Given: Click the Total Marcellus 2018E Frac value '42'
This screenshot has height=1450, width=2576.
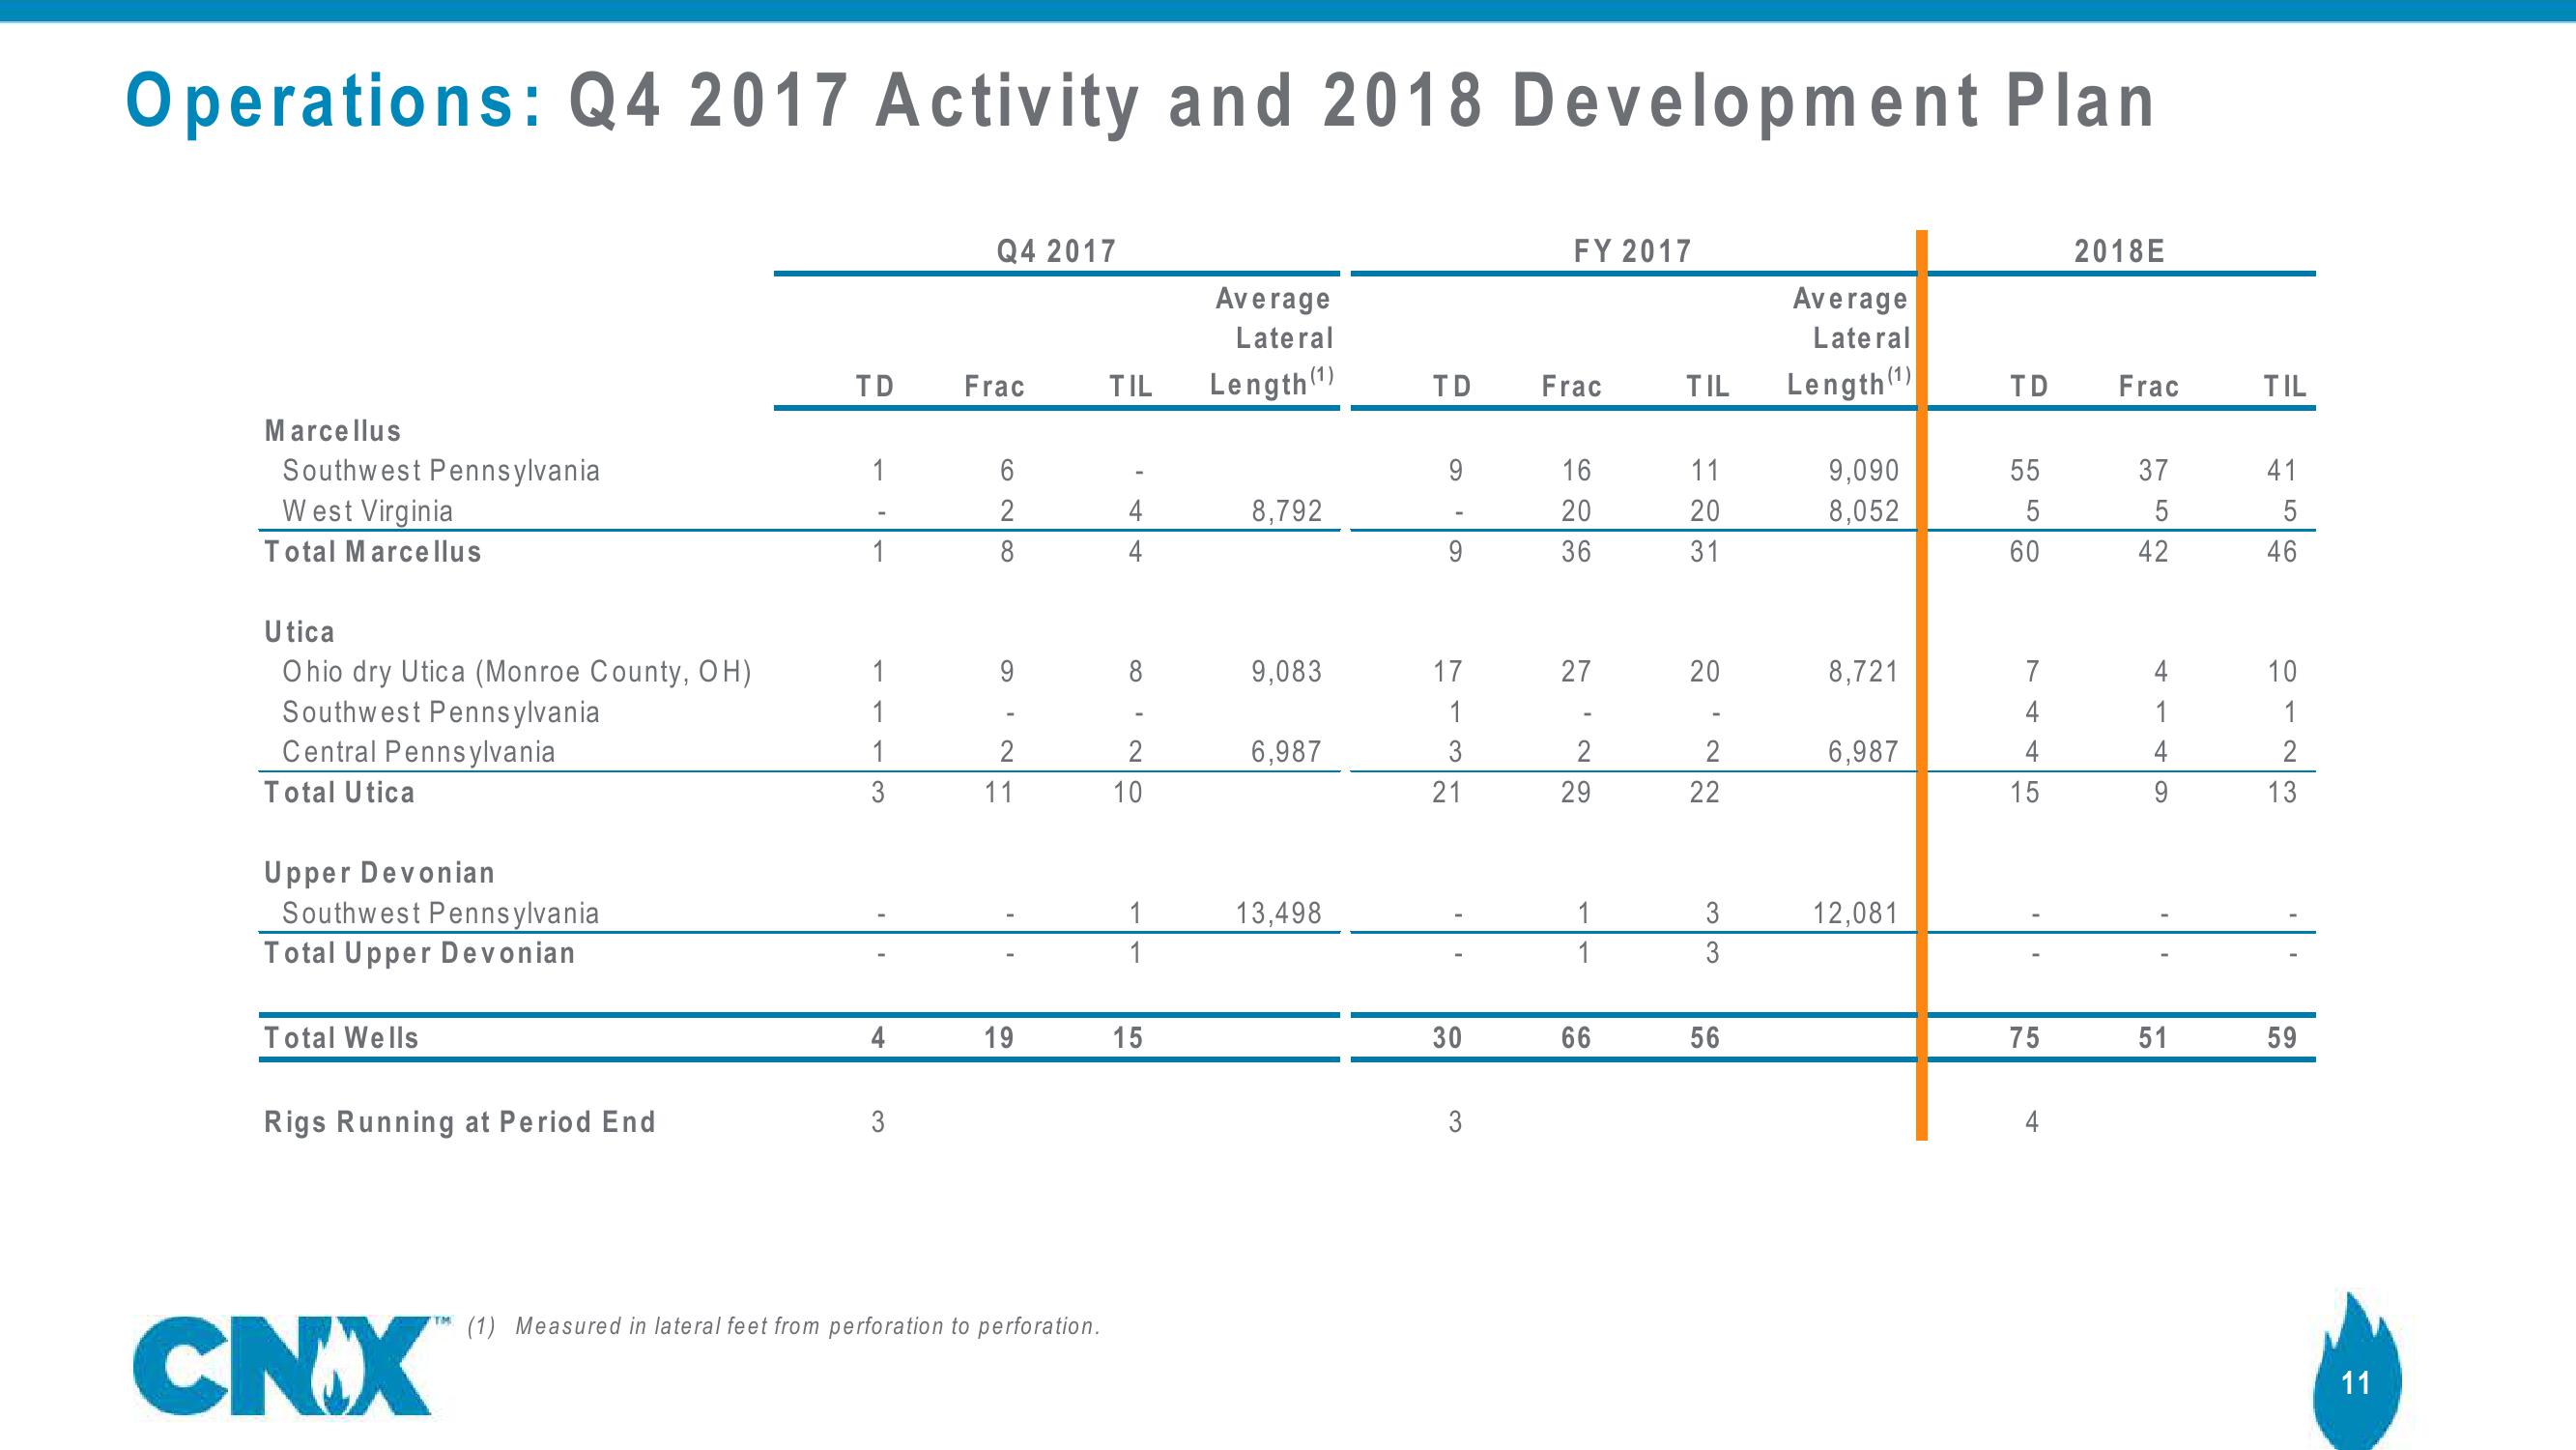Looking at the screenshot, I should tap(2153, 551).
